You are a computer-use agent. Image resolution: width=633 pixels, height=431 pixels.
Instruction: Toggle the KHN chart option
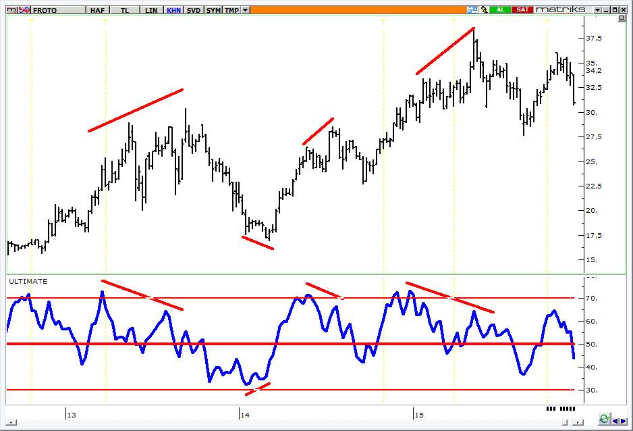(173, 10)
